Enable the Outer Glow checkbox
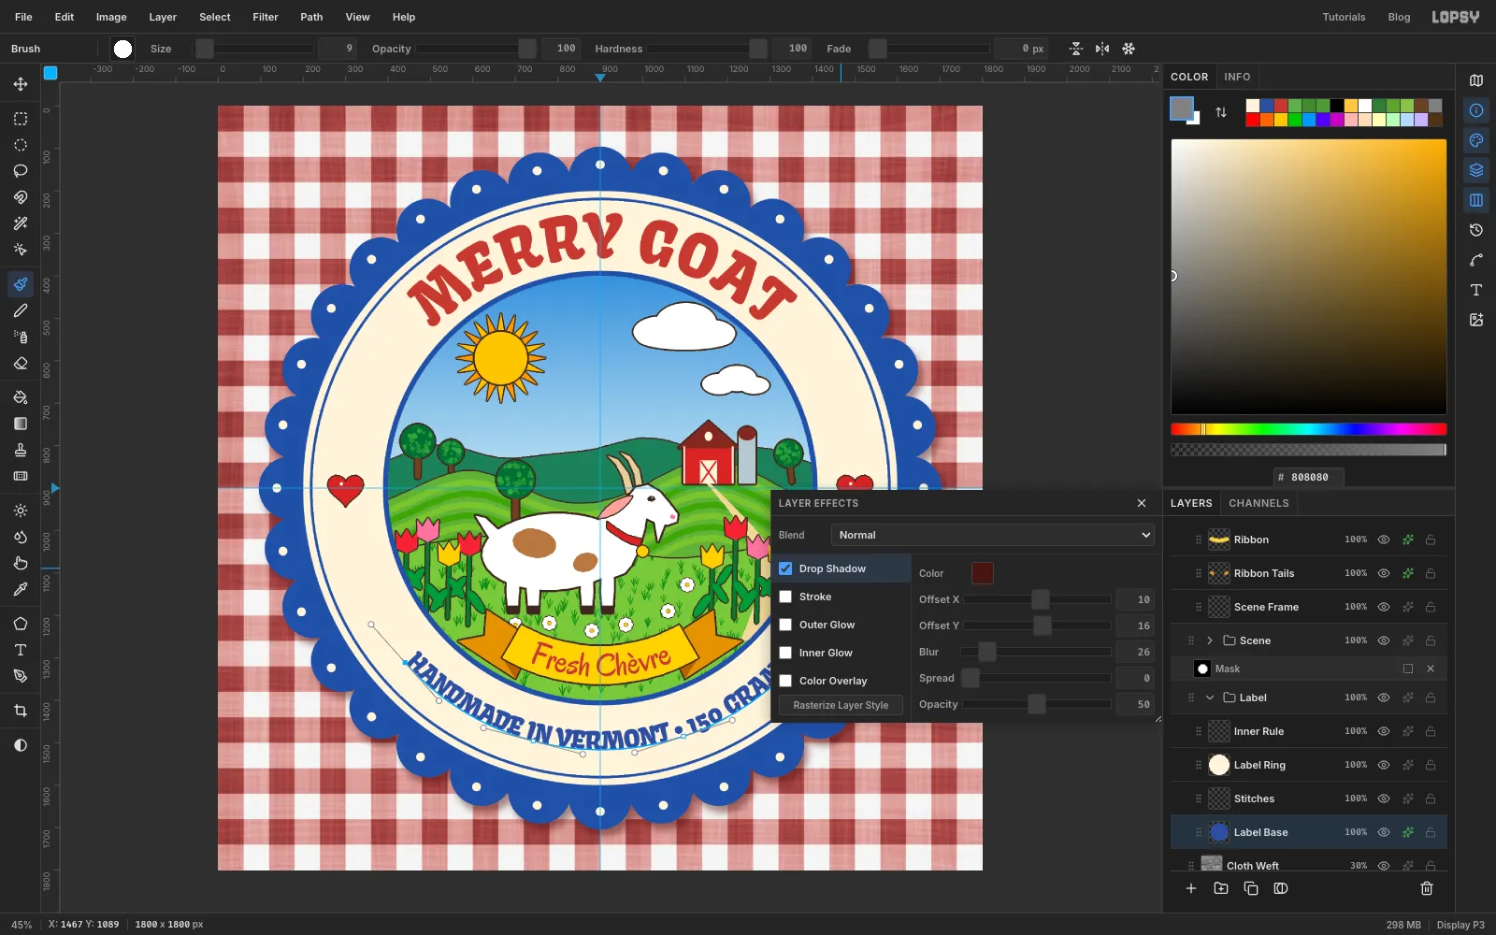Viewport: 1496px width, 935px height. point(785,625)
